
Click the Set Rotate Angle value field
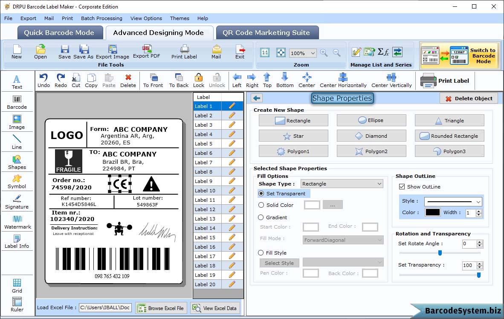[x=469, y=244]
